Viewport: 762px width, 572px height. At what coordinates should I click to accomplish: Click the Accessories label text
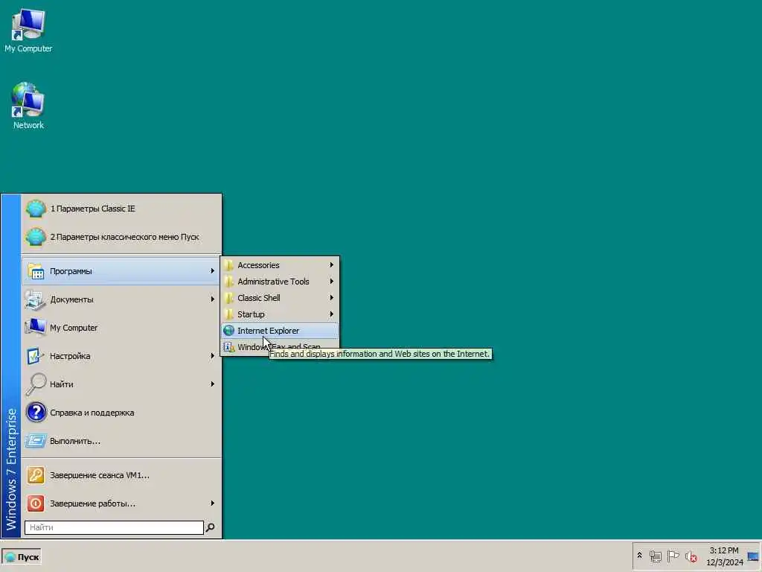point(258,265)
